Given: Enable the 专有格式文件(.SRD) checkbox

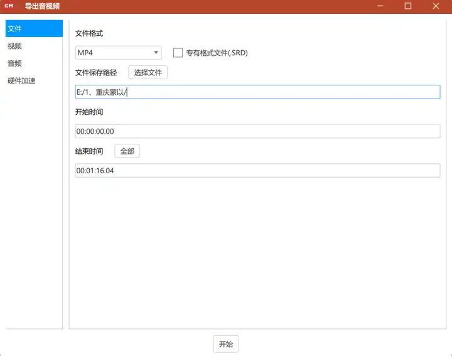Looking at the screenshot, I should (178, 53).
